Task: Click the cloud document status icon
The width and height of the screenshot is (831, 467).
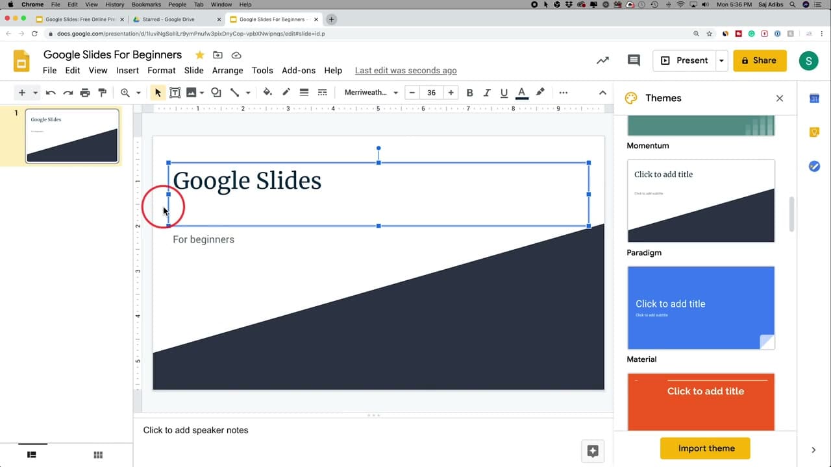Action: click(236, 55)
